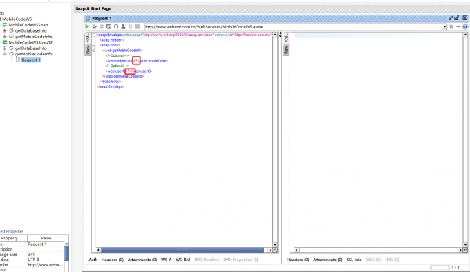Viewport: 470px width, 272px height.
Task: Click response panel horizontal scrollbar right arrow
Action: click(x=460, y=250)
